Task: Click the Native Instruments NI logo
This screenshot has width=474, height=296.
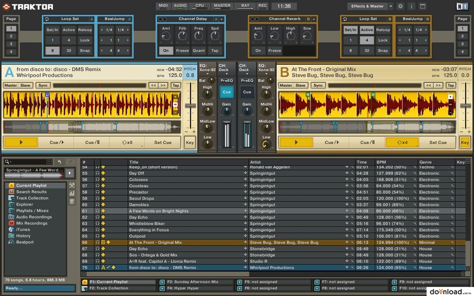Action: (x=462, y=6)
